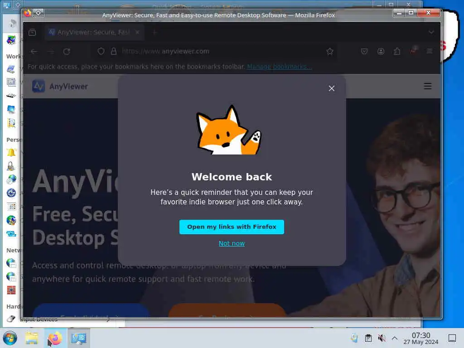The image size is (464, 348).
Task: Click the muted volume tray icon
Action: [382, 338]
